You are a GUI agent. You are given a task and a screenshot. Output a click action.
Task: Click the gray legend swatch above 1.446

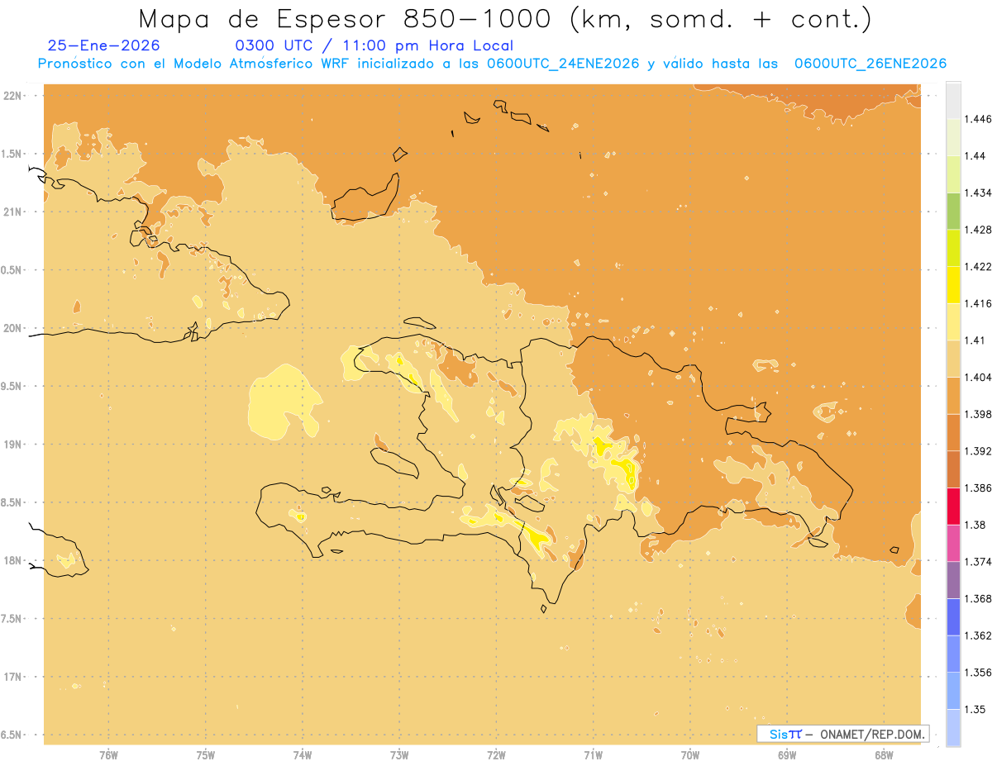[953, 100]
